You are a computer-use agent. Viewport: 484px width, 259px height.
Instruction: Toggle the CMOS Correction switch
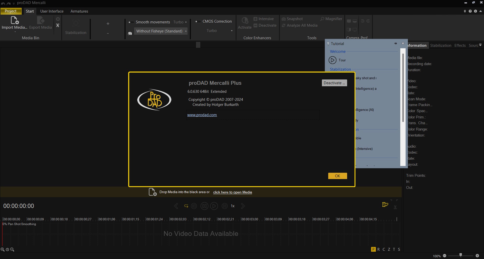point(198,21)
